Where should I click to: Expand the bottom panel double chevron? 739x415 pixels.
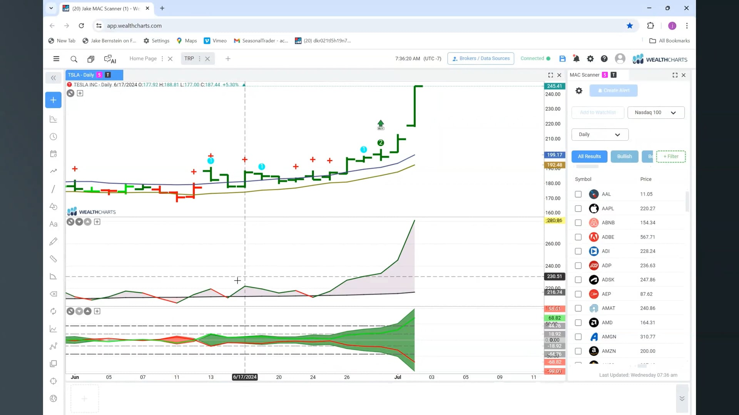tap(682, 398)
